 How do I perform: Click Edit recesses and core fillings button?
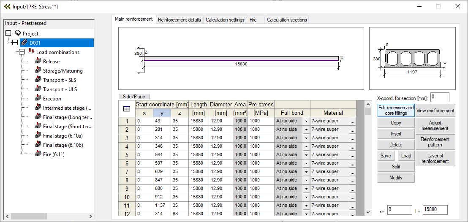click(x=396, y=111)
